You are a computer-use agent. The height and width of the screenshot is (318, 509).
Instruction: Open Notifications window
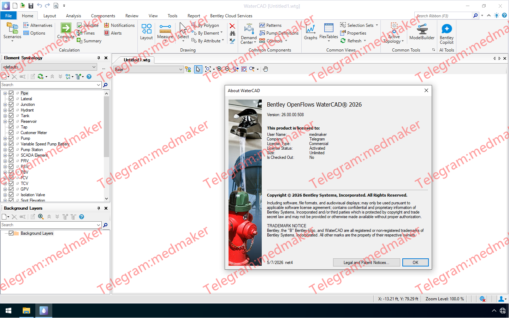(119, 25)
